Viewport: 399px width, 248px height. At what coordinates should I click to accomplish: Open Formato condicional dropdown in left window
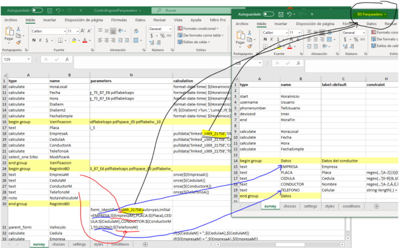[198, 29]
